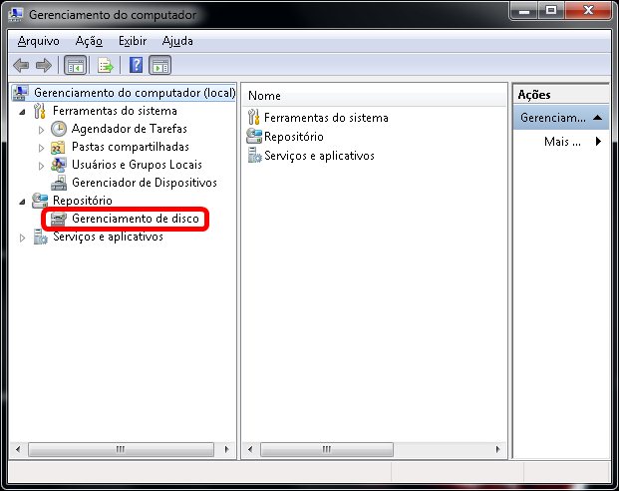
Task: Click the Ferramentas do sistema tools icon in tree
Action: (40, 111)
